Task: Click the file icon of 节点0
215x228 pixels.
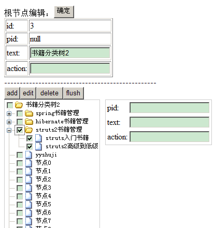Action: (28, 163)
